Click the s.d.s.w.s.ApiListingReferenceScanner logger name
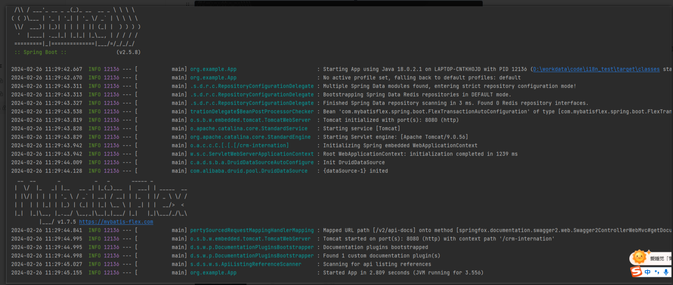This screenshot has height=285, width=673. 246,265
